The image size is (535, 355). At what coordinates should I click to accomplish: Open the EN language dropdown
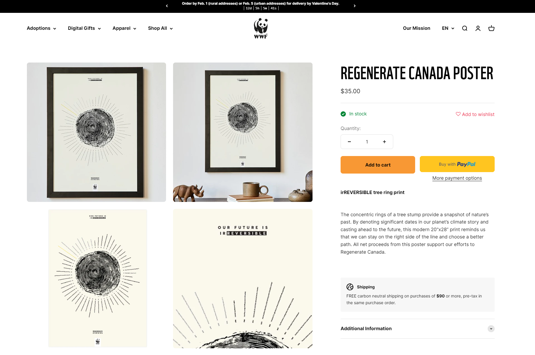448,28
